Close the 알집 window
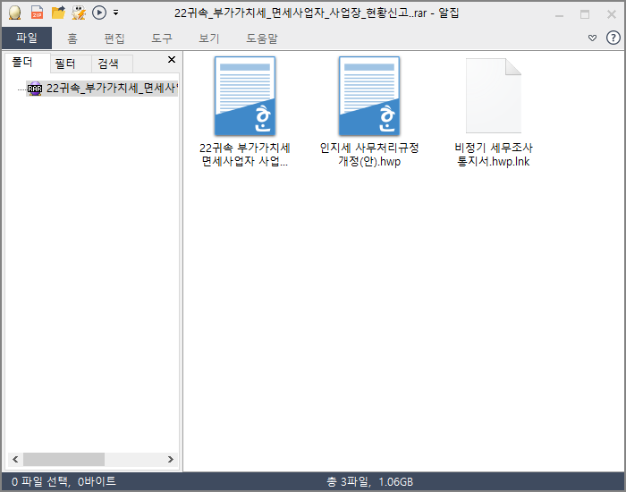 click(611, 15)
